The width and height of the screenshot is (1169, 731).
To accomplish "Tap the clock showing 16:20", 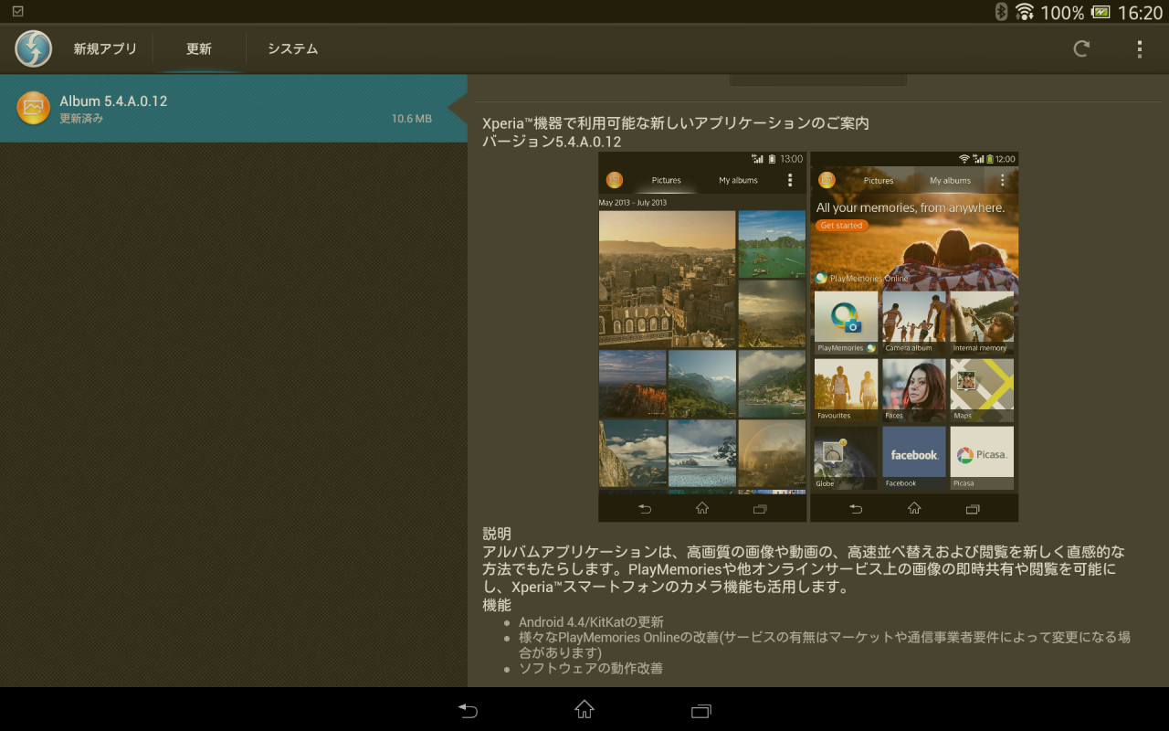I will coord(1140,12).
